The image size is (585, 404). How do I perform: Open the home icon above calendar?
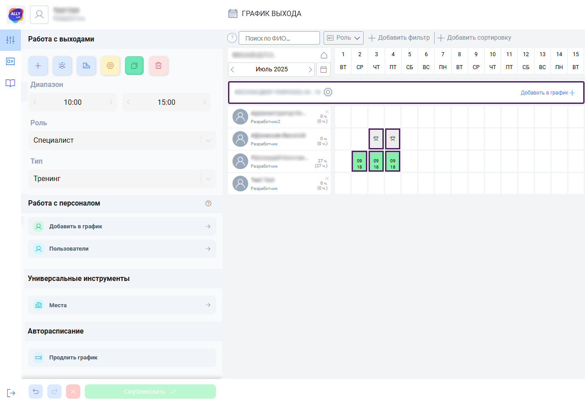point(324,55)
